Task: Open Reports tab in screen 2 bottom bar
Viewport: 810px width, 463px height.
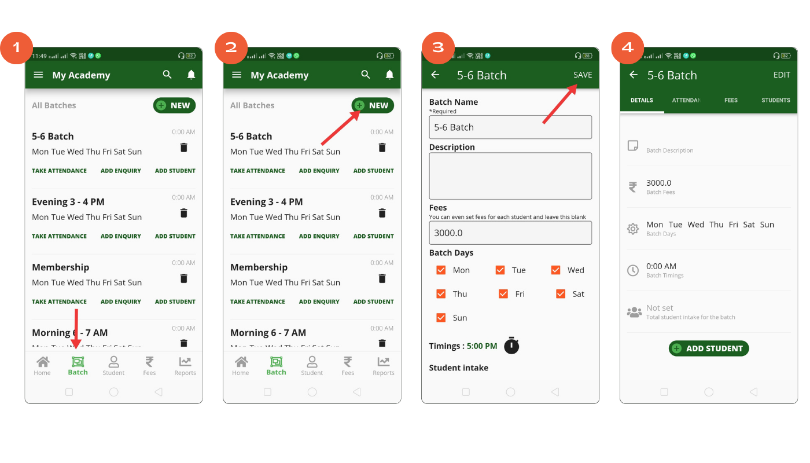Action: (x=384, y=366)
